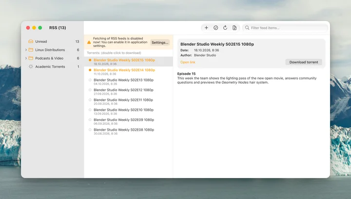This screenshot has height=199, width=351.
Task: Select the Academic Torrents feed
Action: (x=53, y=66)
